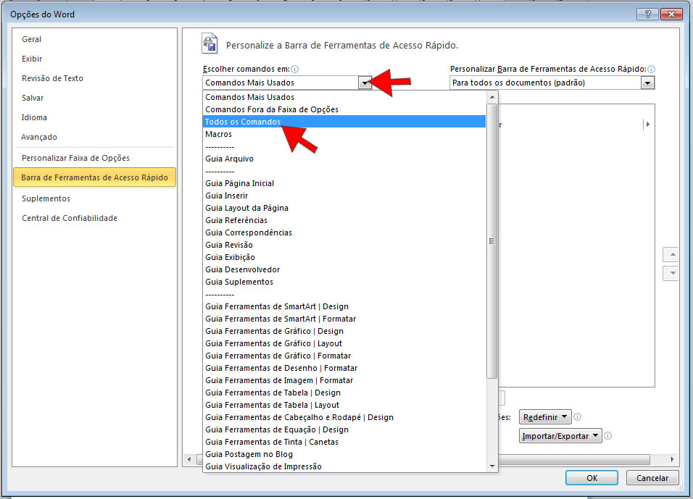The image size is (693, 499).
Task: Pick Guia Ferramentas de SmartArt | Formatar
Action: pyautogui.click(x=344, y=319)
